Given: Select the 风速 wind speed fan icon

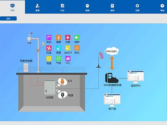Looking at the screenshot, I should (x=49, y=48).
